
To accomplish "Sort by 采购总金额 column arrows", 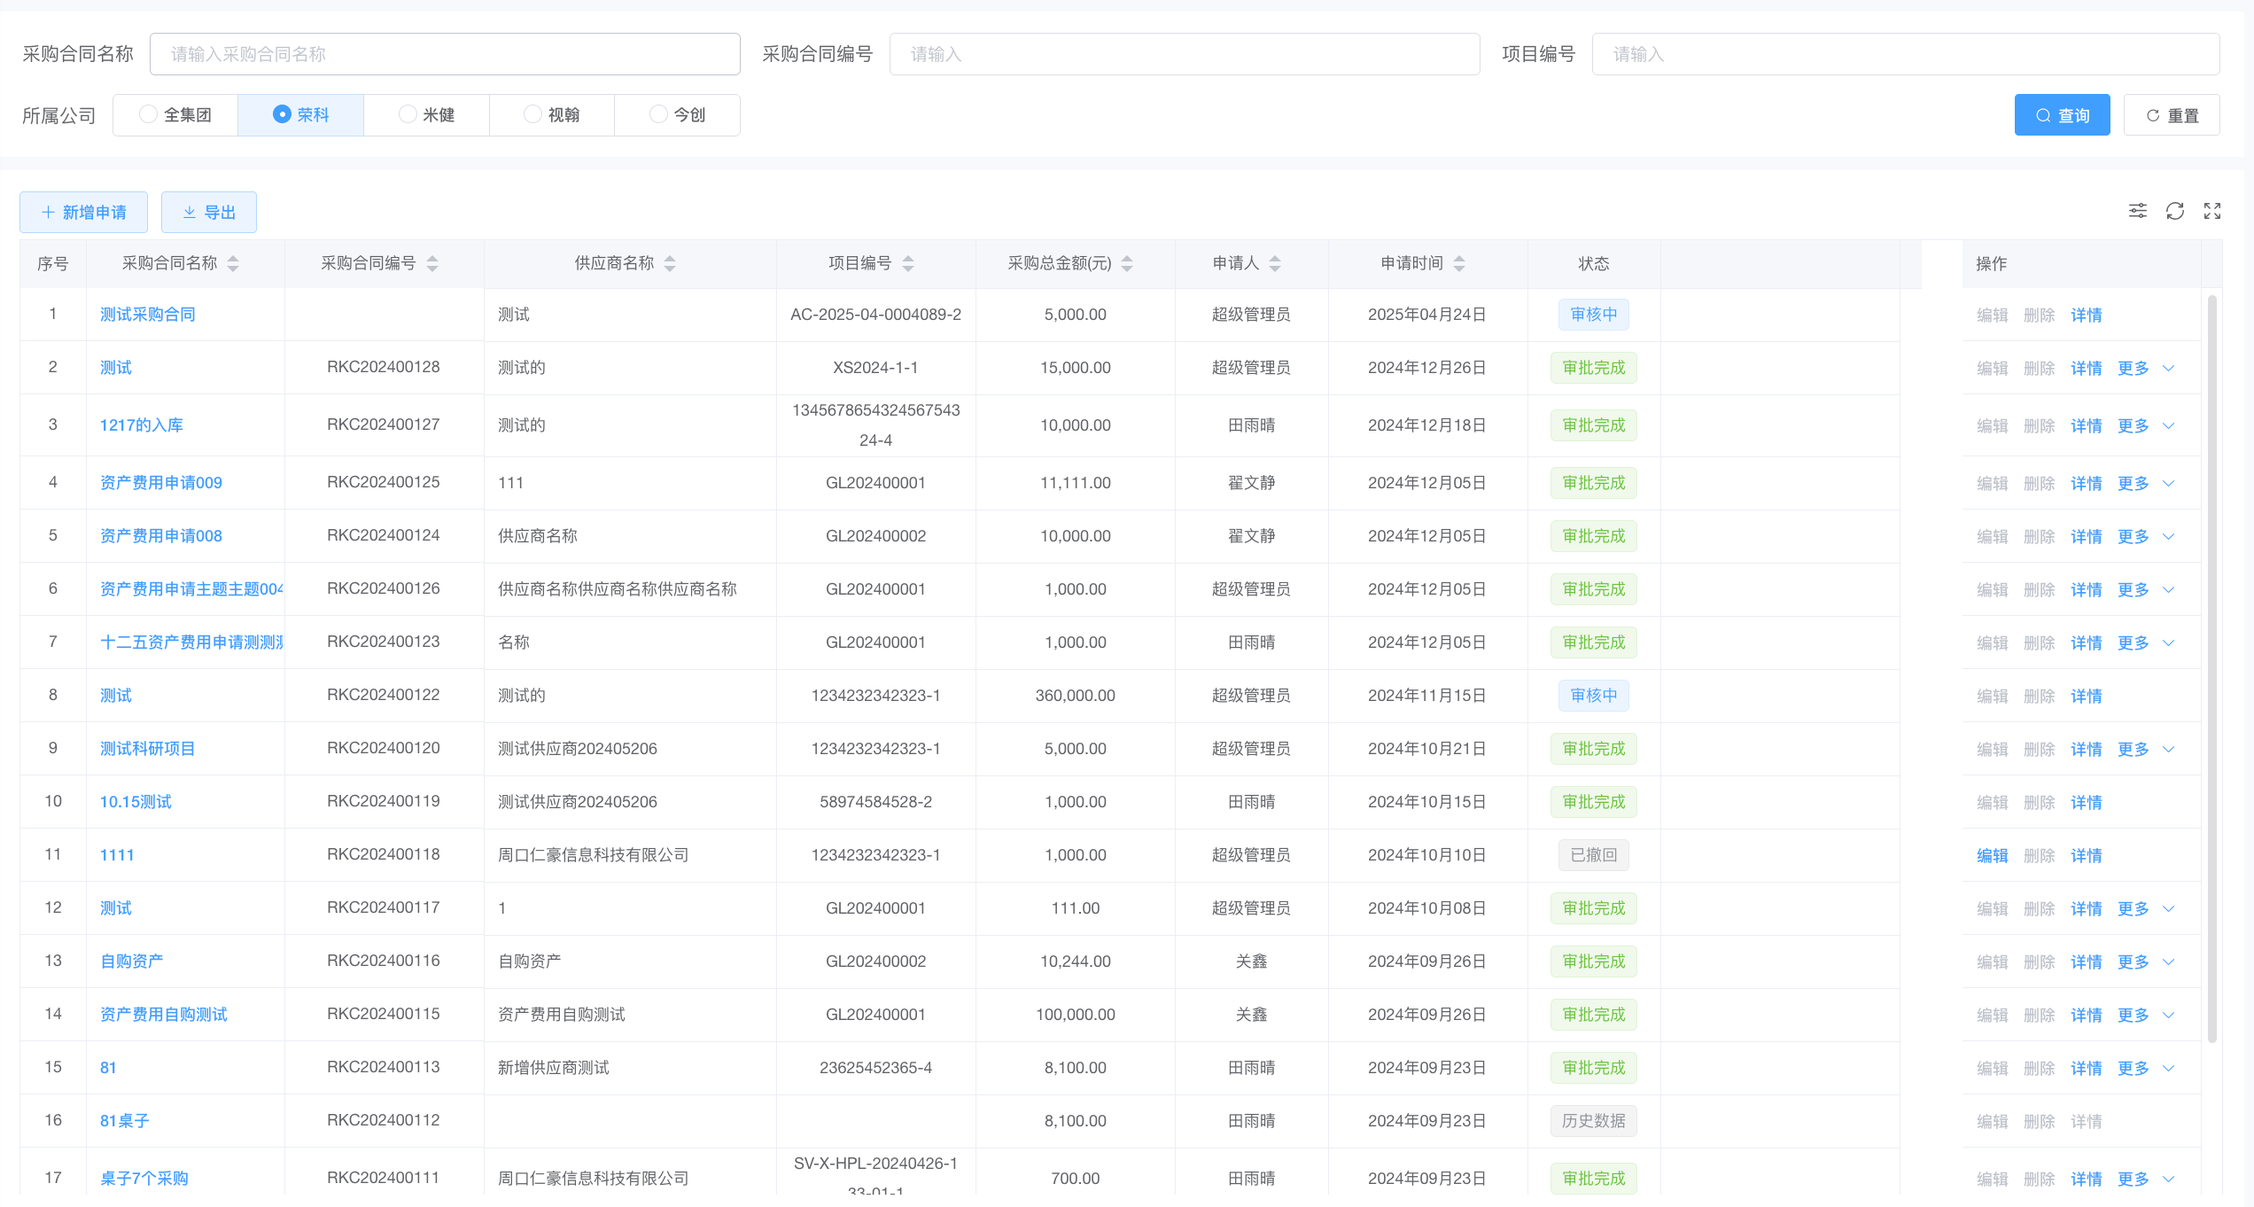I will [1127, 263].
